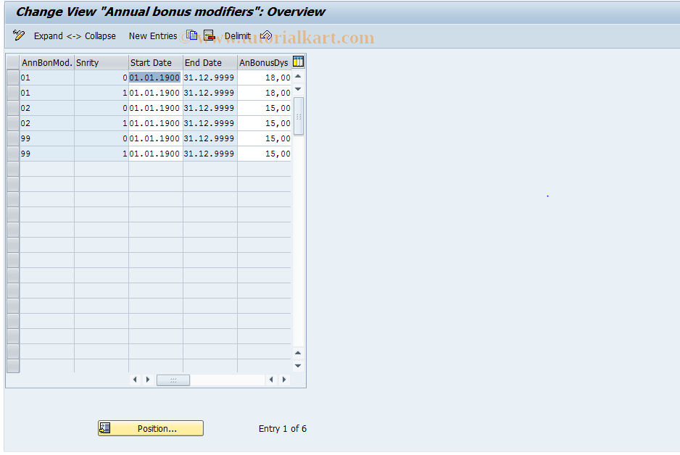Image resolution: width=680 pixels, height=455 pixels.
Task: Click the horizontal scrollbar thumb
Action: [173, 380]
